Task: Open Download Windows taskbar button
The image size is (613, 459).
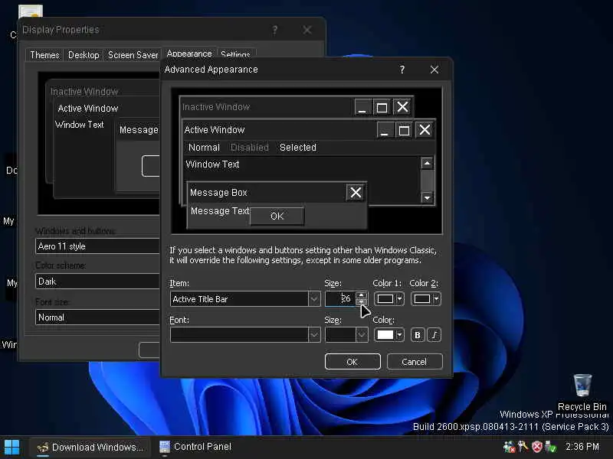Action: click(x=90, y=448)
